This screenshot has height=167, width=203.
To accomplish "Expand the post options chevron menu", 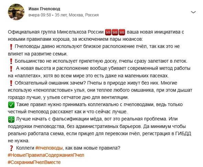I will 193,12.
